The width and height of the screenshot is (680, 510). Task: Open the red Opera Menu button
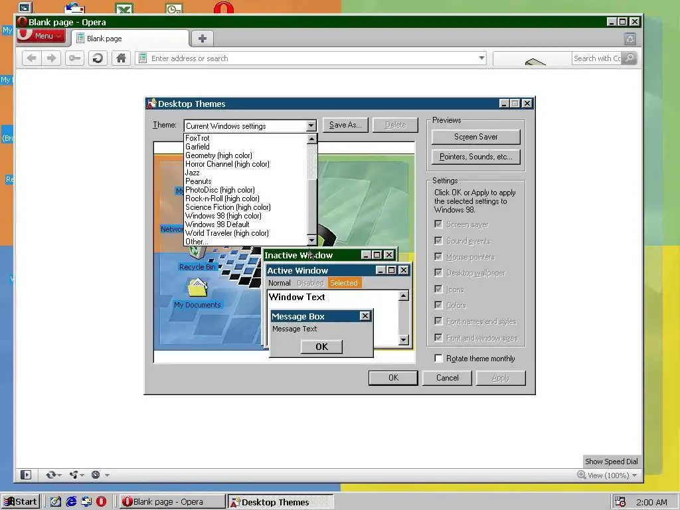42,36
